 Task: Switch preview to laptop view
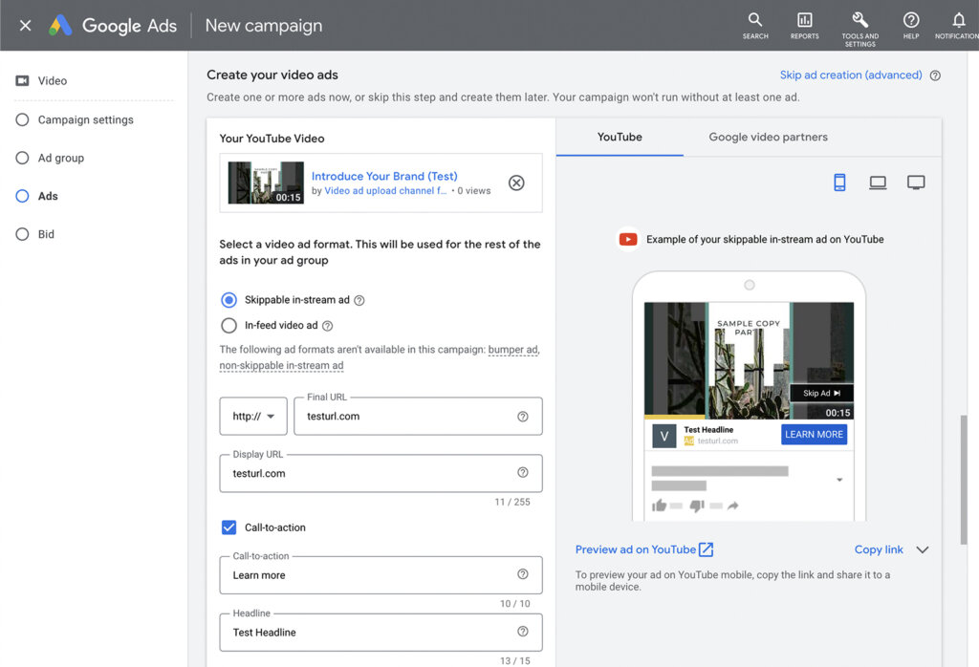pyautogui.click(x=878, y=183)
